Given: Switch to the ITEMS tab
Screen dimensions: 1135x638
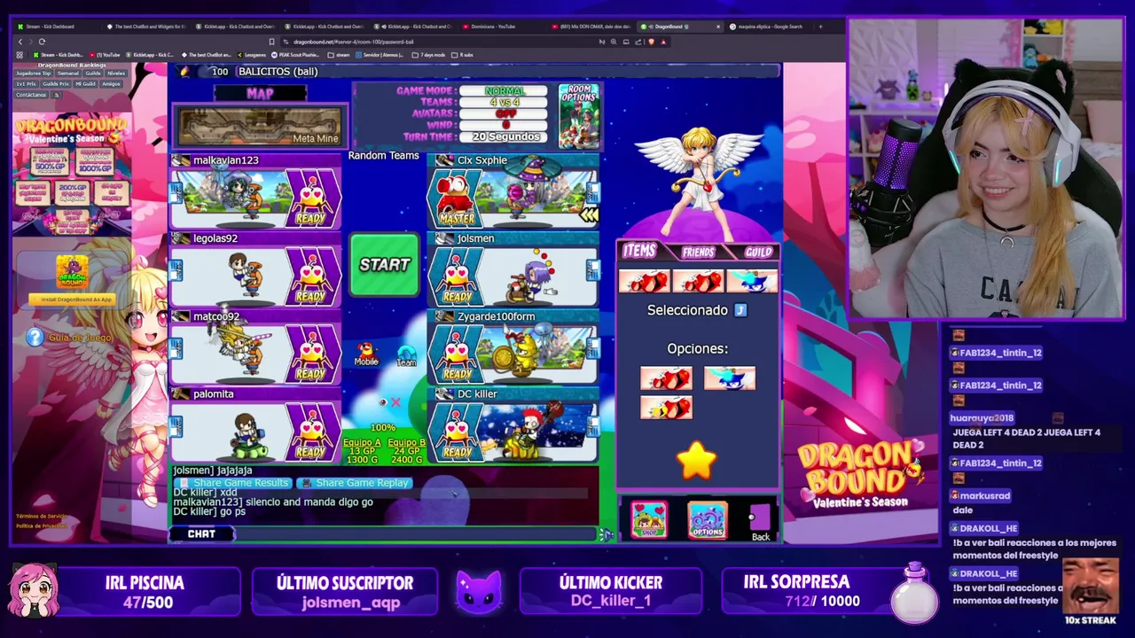Looking at the screenshot, I should coord(638,252).
